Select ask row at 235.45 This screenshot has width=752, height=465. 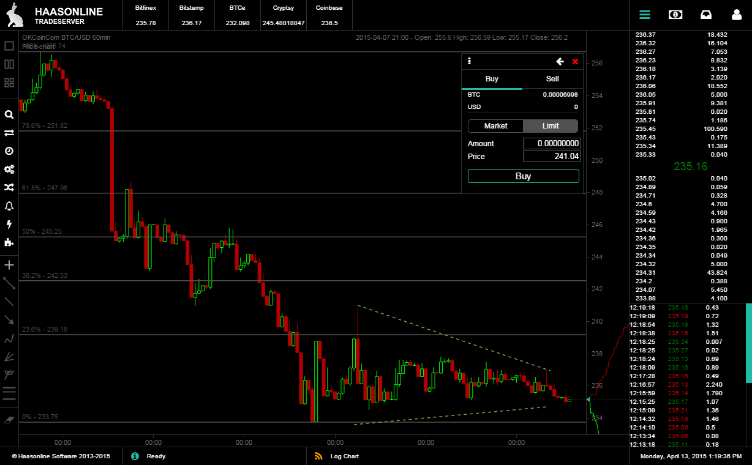click(682, 129)
